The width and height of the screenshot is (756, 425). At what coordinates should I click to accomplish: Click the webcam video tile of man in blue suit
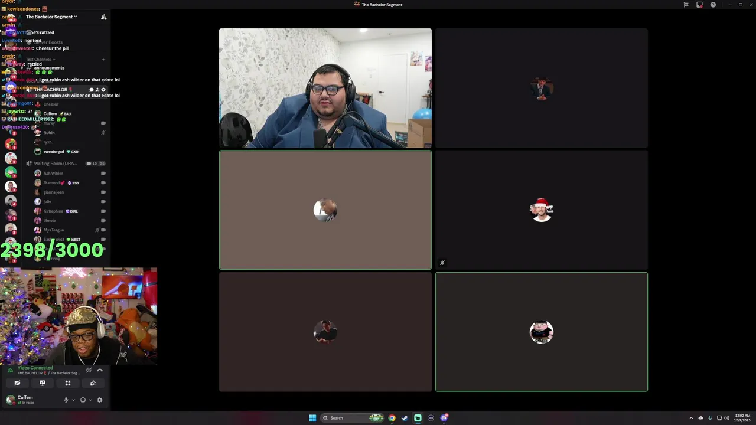coord(325,88)
